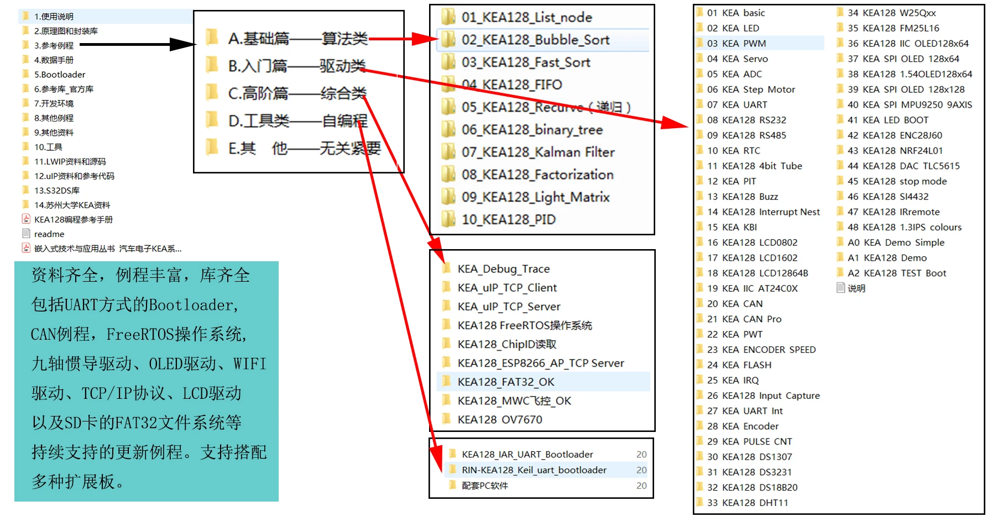
Task: Select the 03 KEA PWM folder icon
Action: [x=699, y=43]
